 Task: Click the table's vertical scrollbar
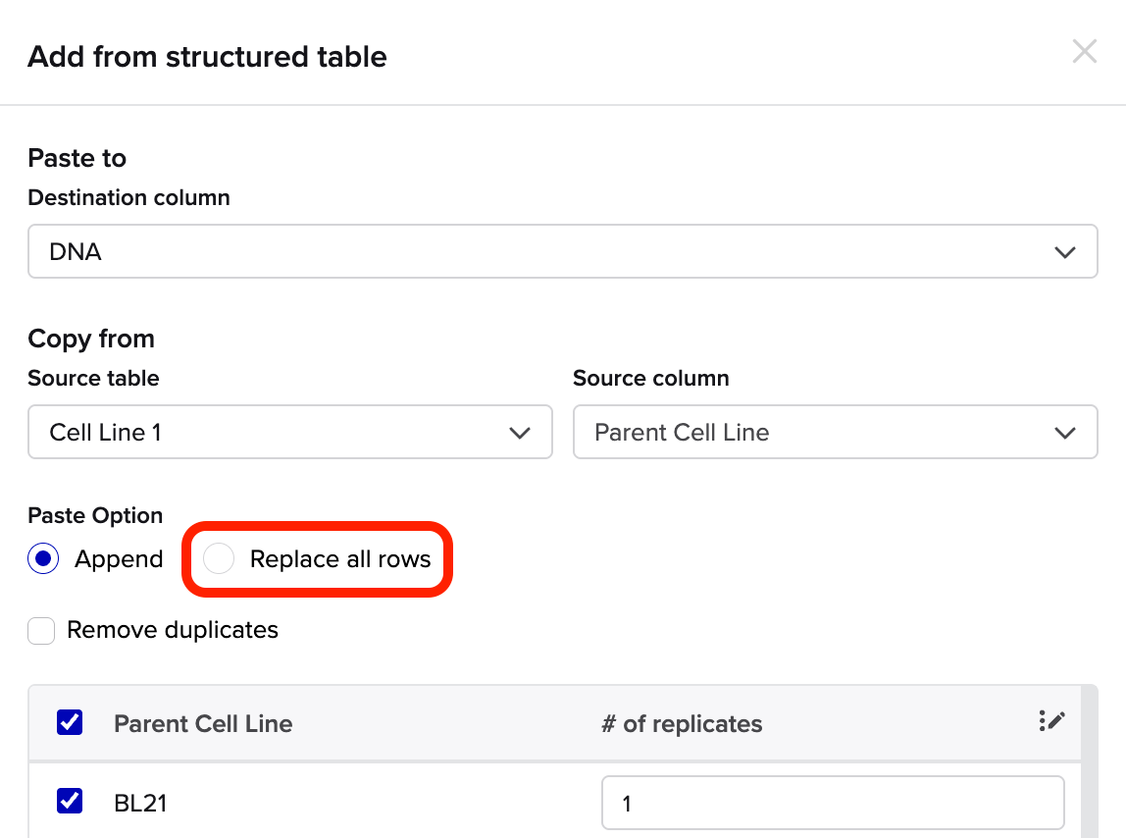1089,765
